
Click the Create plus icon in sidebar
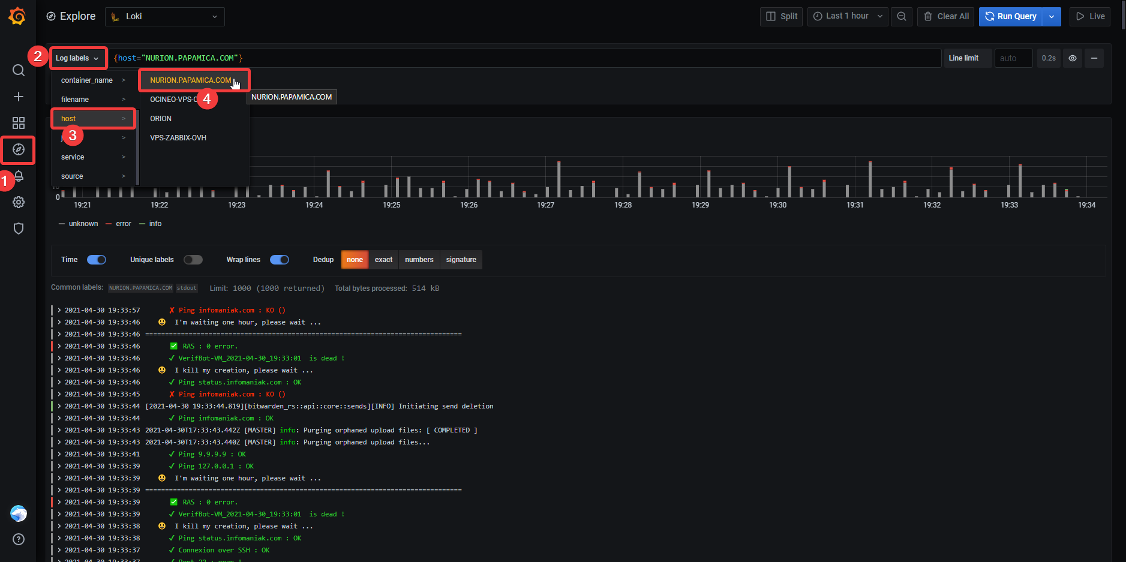tap(19, 97)
